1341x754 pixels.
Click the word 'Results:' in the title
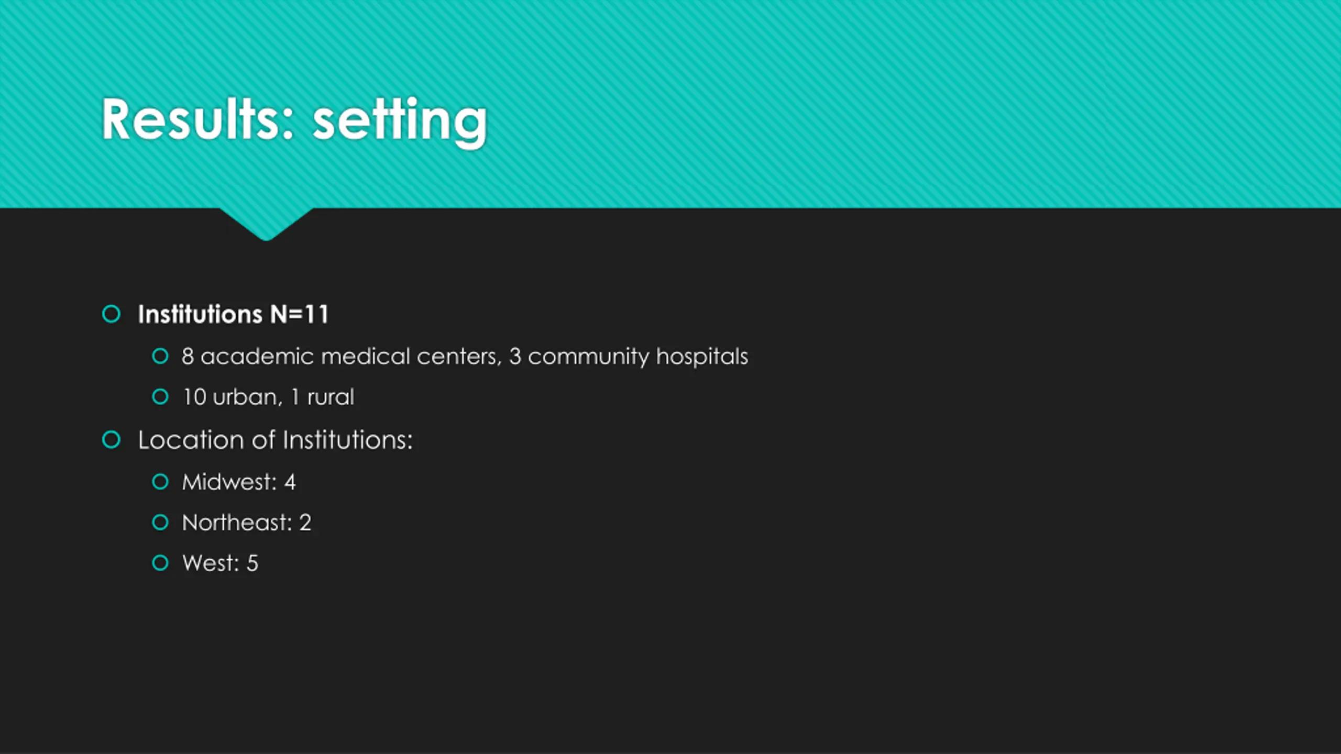click(x=198, y=119)
